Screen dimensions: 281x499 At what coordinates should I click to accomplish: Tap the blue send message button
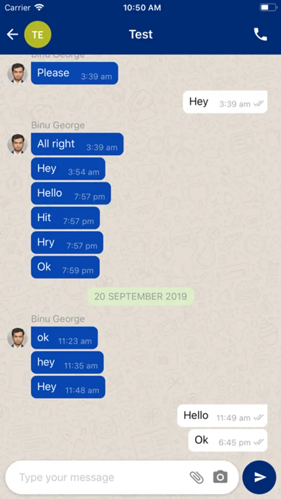click(259, 477)
